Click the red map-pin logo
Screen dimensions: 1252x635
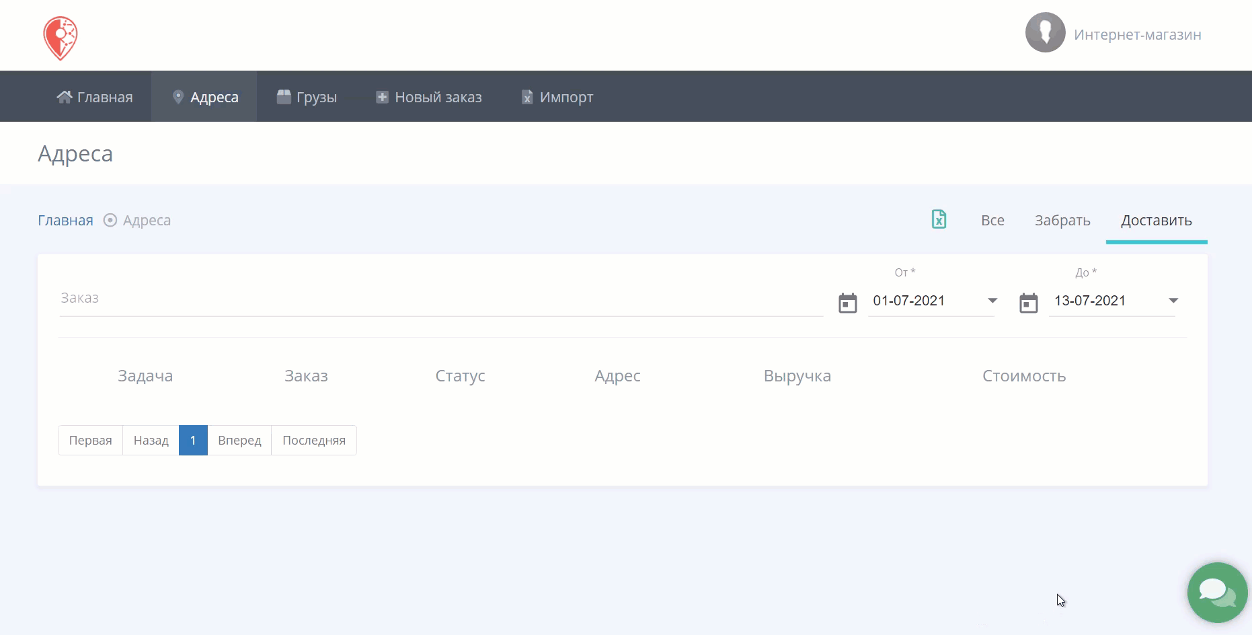tap(61, 38)
